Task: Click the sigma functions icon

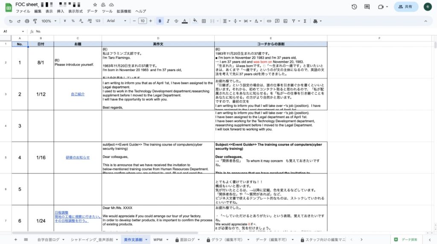Action: click(x=305, y=21)
